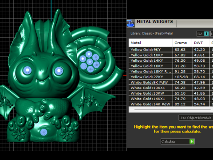Click the bat model's left eye gem
Image resolution: width=213 pixels, height=160 pixels.
[28, 70]
